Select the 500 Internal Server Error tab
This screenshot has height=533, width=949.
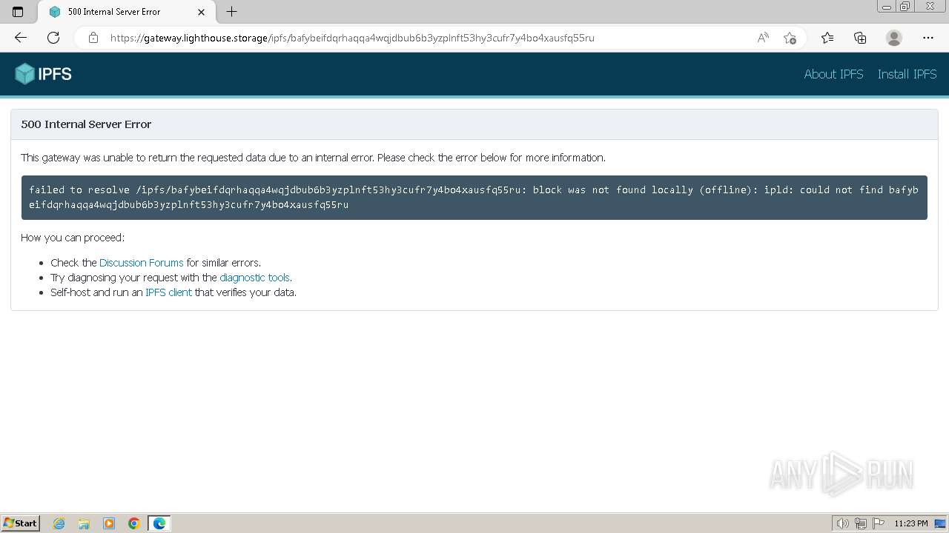(126, 12)
